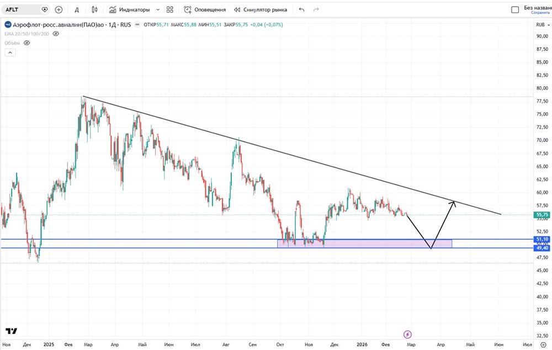This screenshot has width=552, height=350.
Task: Toggle visibility of EMA 20/50/100/200
Action: click(x=56, y=34)
